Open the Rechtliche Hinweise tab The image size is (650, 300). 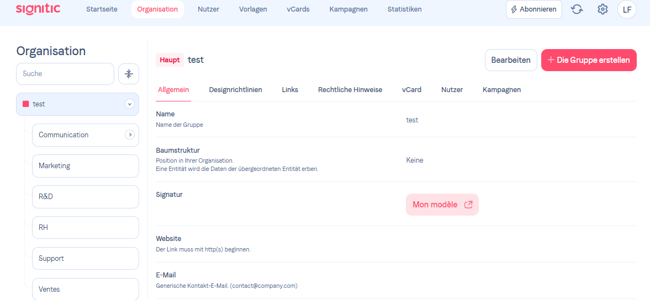tap(350, 90)
